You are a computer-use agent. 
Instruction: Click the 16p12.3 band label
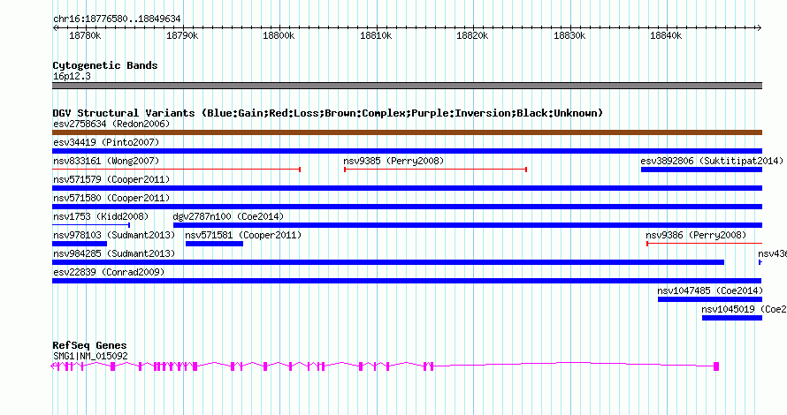72,76
